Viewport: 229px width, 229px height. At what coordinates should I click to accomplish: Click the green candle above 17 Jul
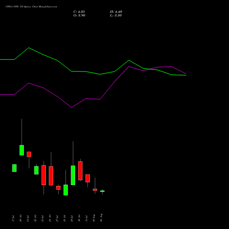pos(14,168)
